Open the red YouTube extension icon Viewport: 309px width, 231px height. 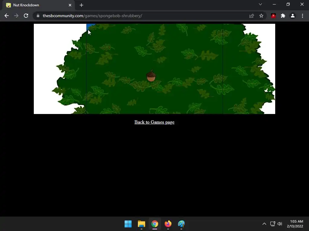(x=273, y=16)
